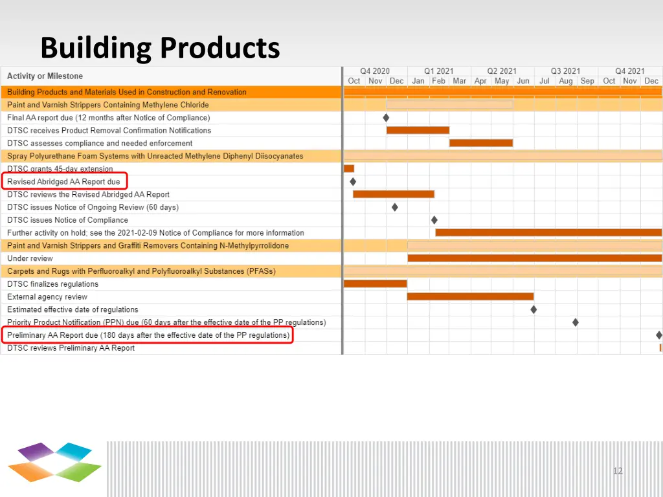Click the External agency review bar
Viewport: 663px width, 497px height.
tap(470, 296)
